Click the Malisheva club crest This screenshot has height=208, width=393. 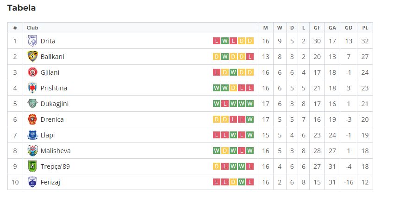(32, 150)
